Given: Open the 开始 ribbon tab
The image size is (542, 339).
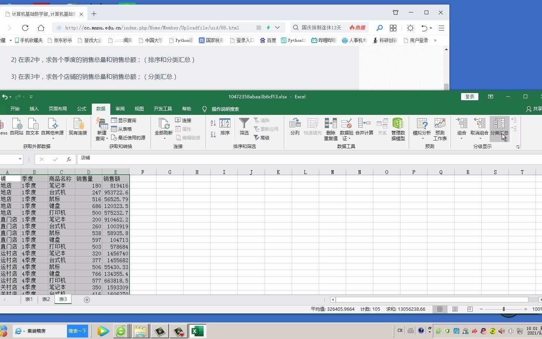Looking at the screenshot, I should 15,109.
